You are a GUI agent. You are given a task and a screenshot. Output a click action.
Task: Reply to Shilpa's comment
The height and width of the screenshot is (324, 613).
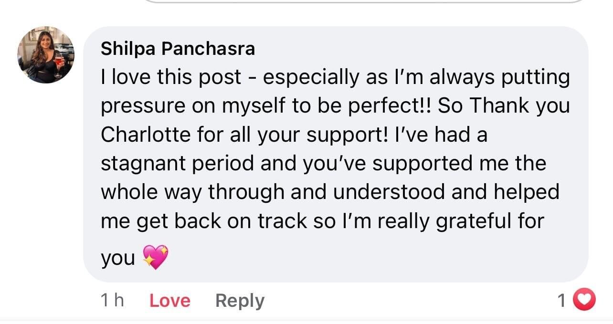pos(240,301)
